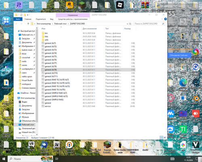
Task: Click the general (ALT) batch file icon
Action: 43,43
